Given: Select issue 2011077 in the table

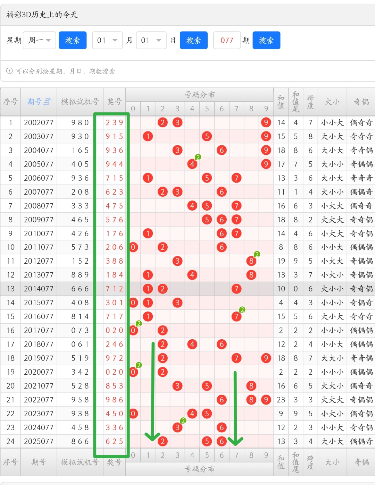Looking at the screenshot, I should point(39,247).
